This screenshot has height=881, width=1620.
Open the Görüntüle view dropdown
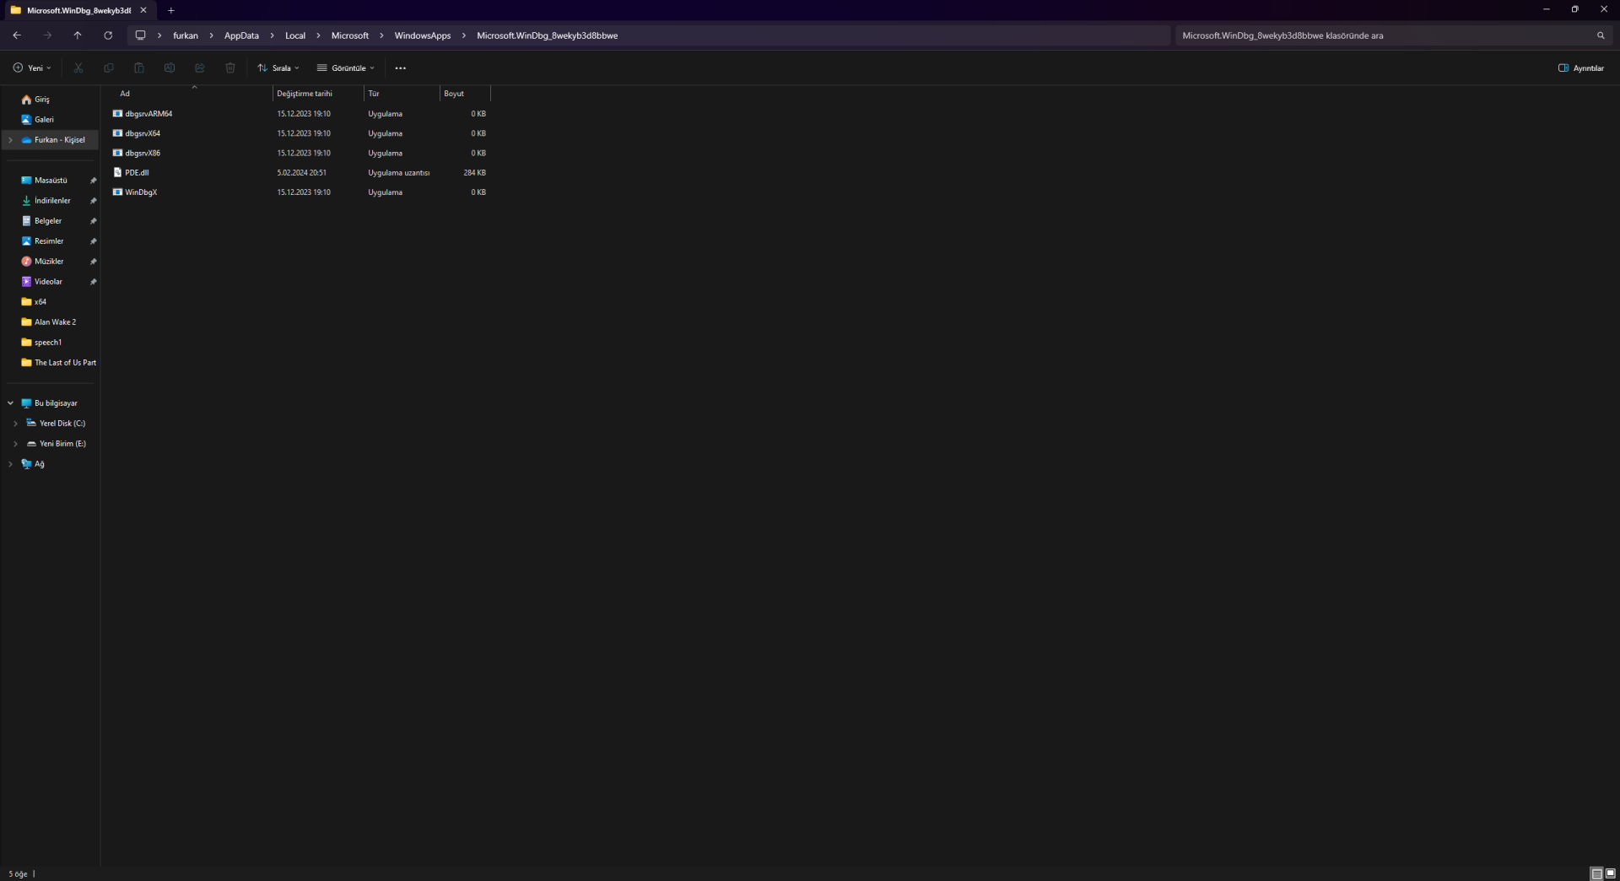tap(346, 68)
